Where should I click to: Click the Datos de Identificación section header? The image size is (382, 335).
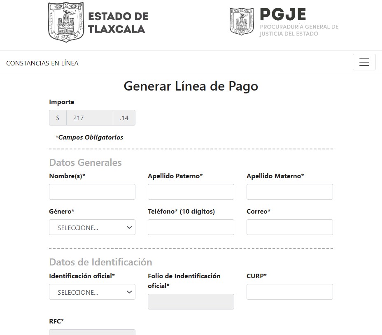click(100, 262)
